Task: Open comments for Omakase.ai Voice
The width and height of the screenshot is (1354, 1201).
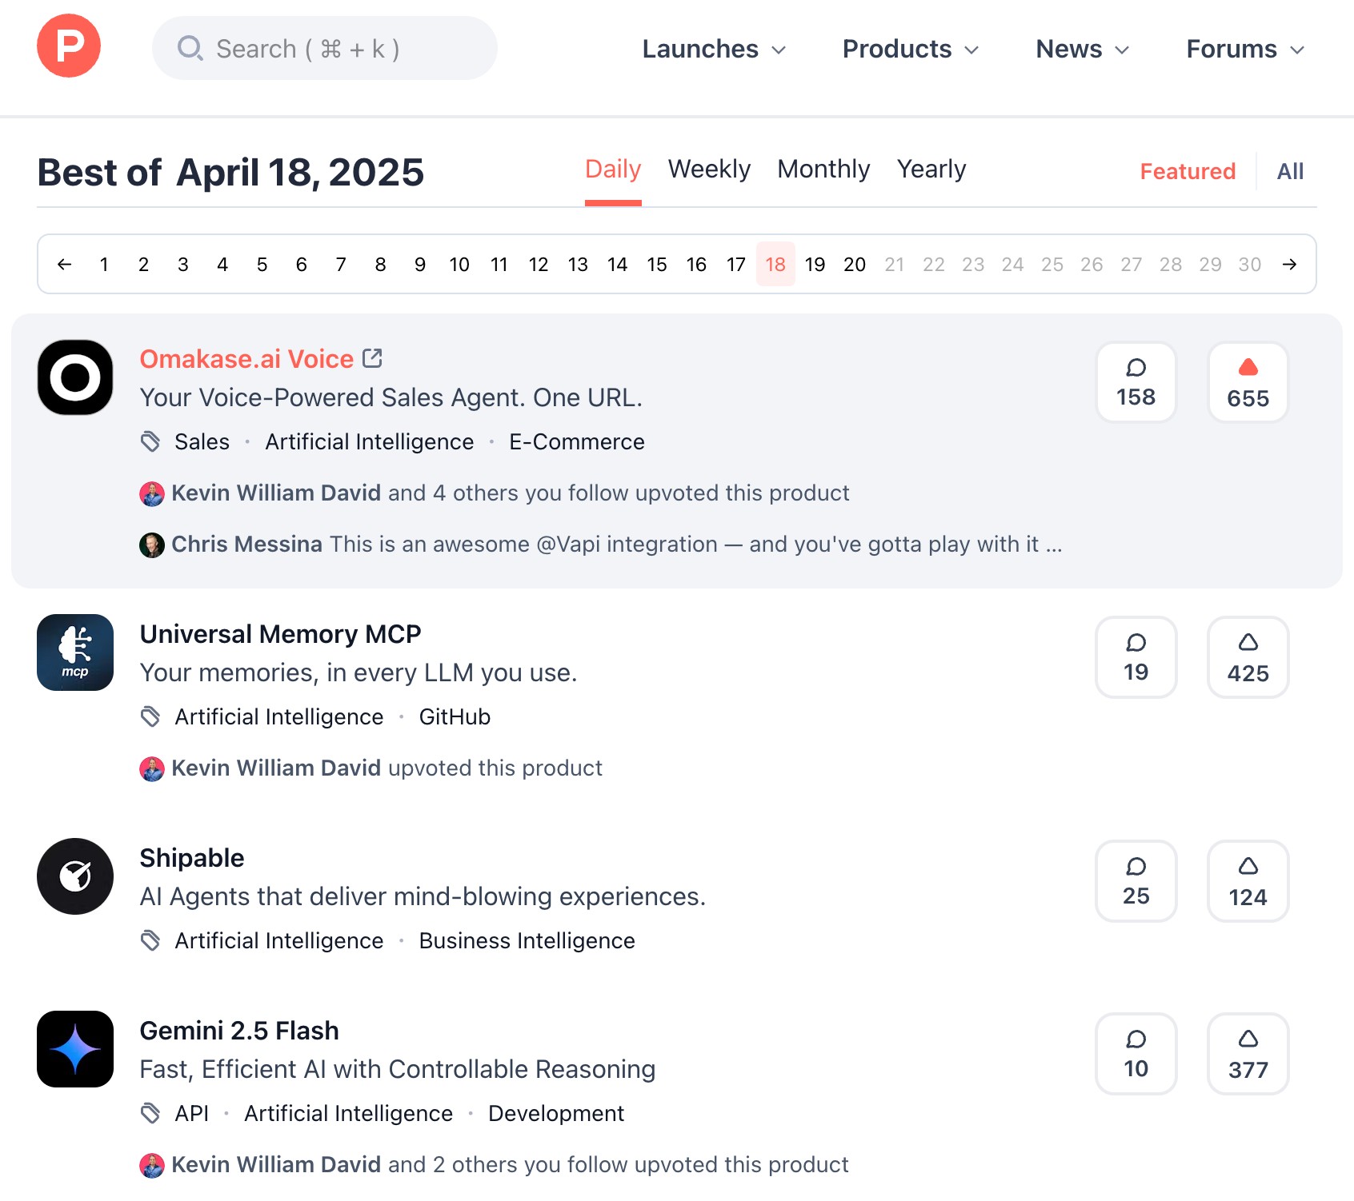Action: tap(1136, 382)
